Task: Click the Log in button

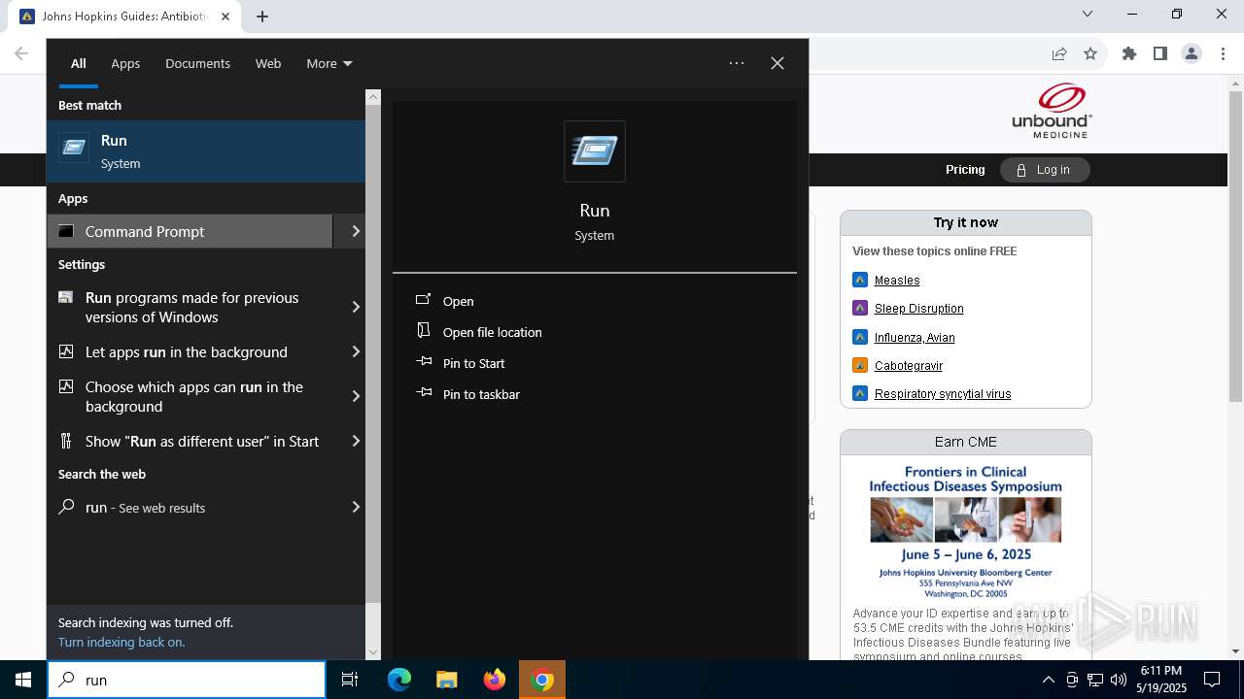Action: [1045, 170]
